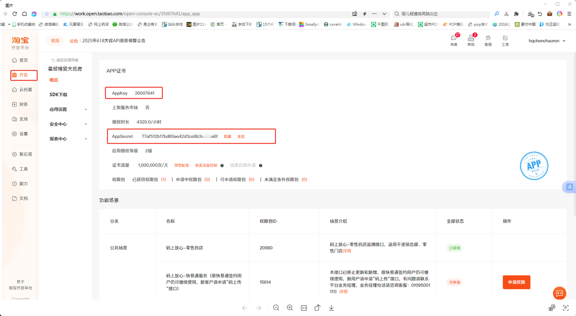Expand 安全中心 submenu
576x316 pixels.
click(68, 124)
